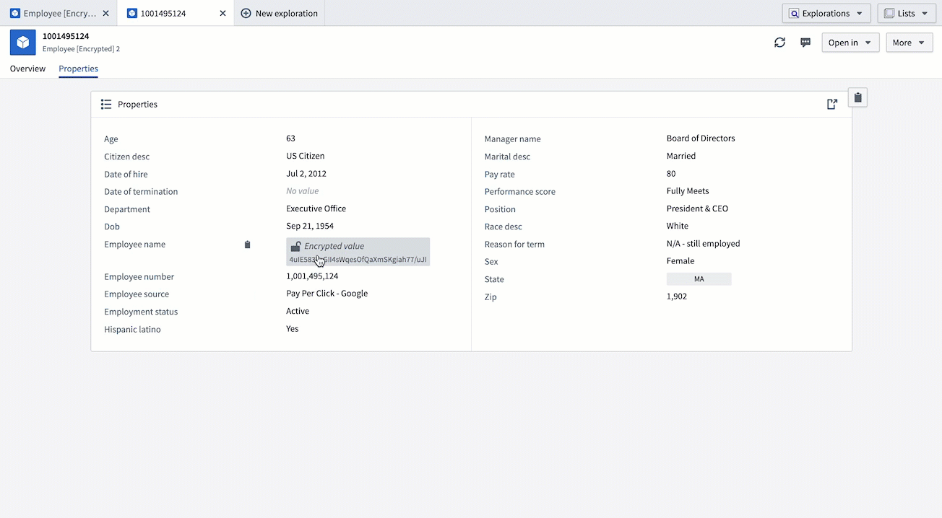Start a New exploration
This screenshot has width=942, height=518.
pyautogui.click(x=280, y=14)
